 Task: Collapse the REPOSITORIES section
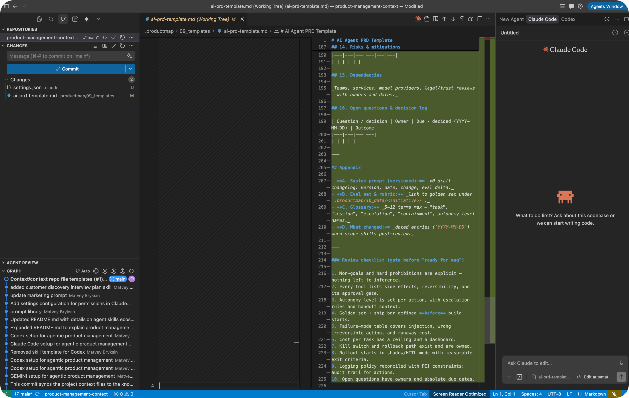click(22, 29)
